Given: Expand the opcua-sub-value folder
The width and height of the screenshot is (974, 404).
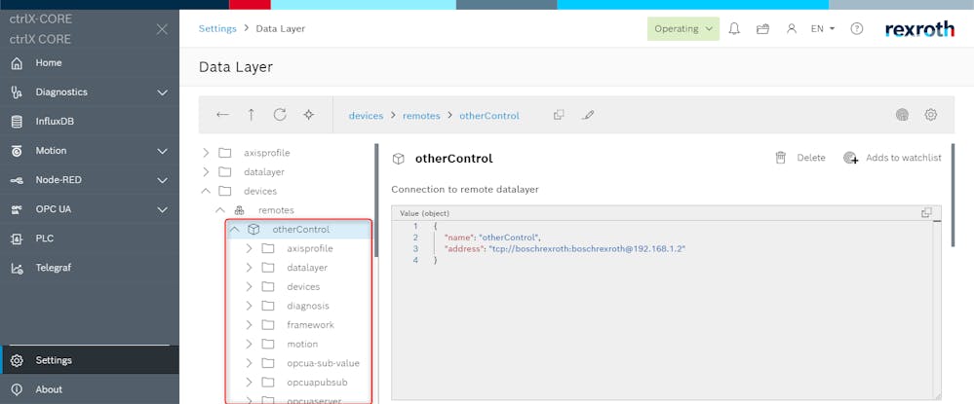Looking at the screenshot, I should pos(249,363).
